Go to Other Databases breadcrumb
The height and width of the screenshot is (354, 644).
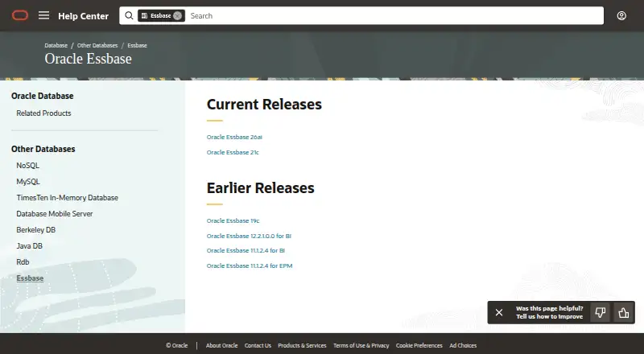[x=97, y=45]
